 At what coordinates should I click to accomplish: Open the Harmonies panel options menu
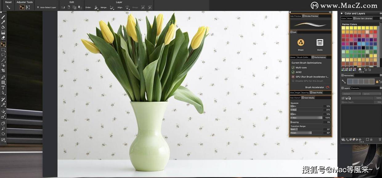(x=381, y=75)
